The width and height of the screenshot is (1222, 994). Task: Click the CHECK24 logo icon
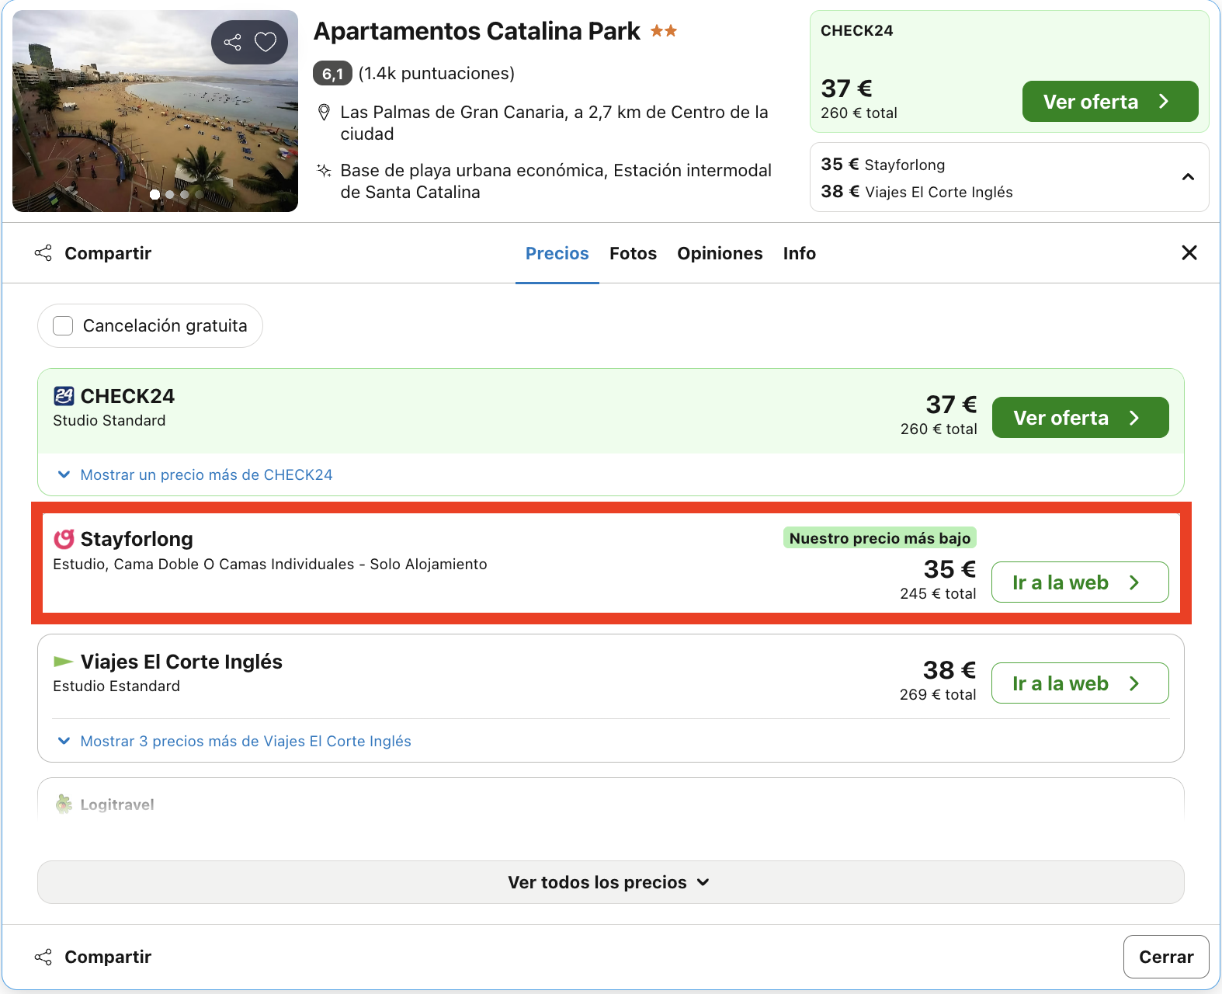click(64, 396)
